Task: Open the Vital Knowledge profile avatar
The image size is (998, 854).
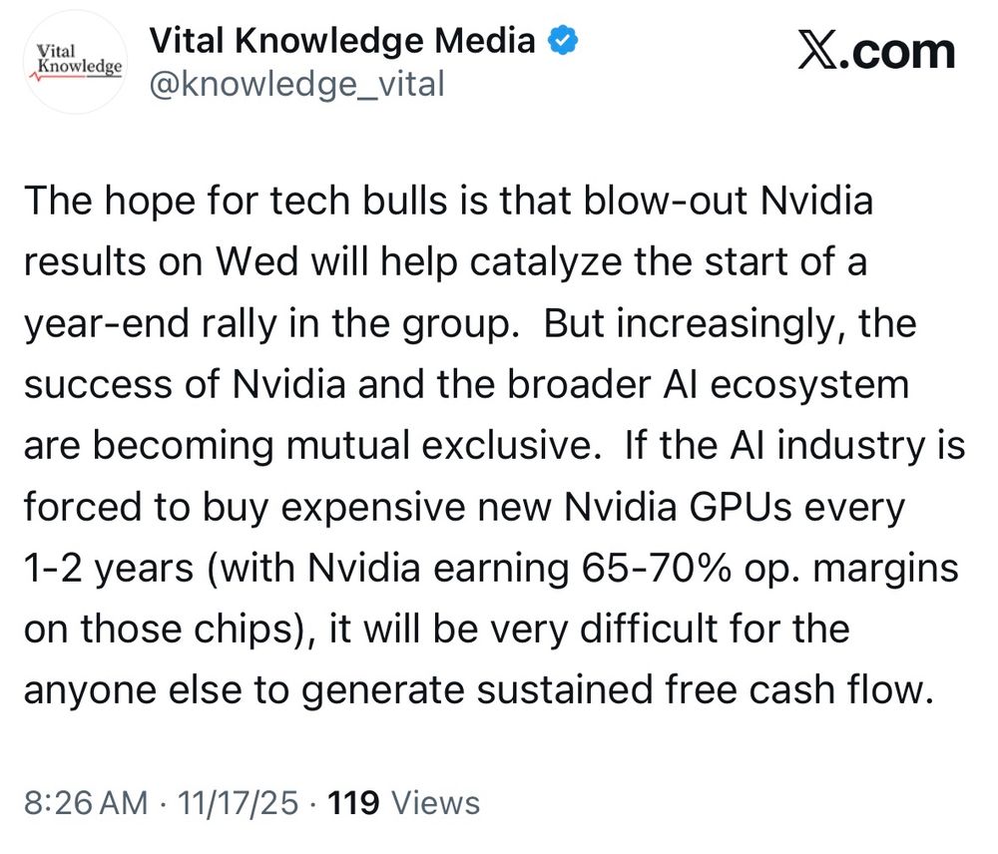Action: pos(75,63)
